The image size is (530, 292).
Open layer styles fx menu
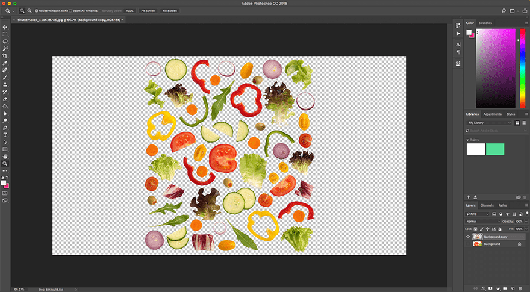(483, 288)
